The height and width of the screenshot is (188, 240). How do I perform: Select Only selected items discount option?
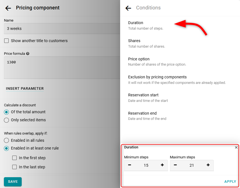point(6,120)
